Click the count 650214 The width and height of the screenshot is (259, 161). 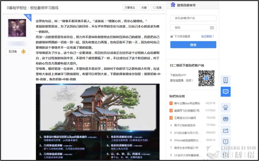tap(211, 140)
